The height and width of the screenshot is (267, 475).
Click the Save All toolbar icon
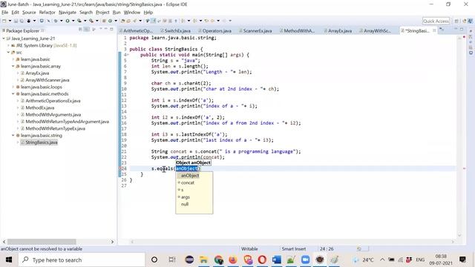coord(22,21)
